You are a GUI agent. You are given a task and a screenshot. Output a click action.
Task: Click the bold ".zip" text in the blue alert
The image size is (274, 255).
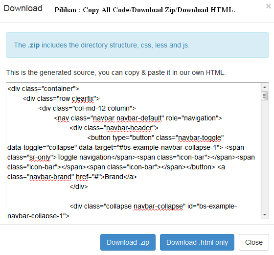[34, 45]
